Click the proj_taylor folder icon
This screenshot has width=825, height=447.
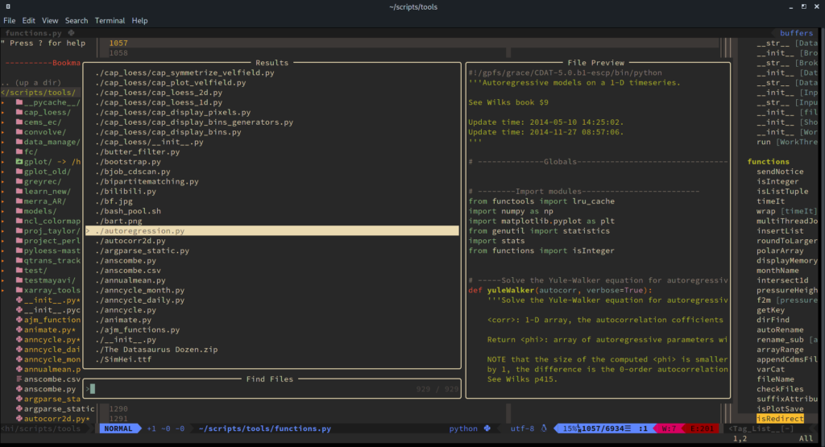click(x=19, y=231)
